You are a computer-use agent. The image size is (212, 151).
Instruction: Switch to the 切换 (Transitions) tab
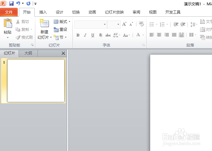(x=76, y=12)
